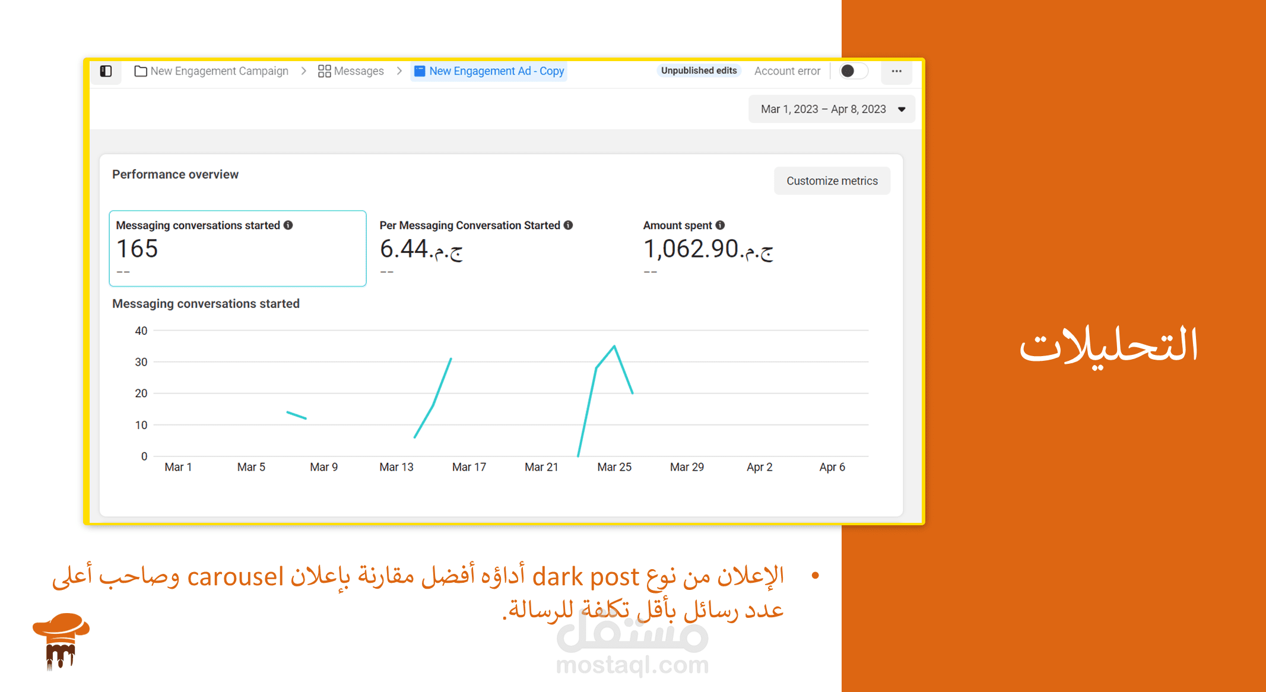Click the Customize metrics button
Viewport: 1266px width, 692px height.
point(832,181)
